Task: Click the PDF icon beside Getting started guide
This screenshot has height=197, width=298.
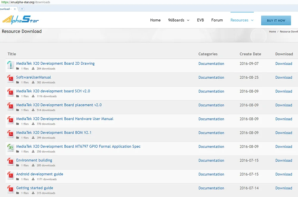Action: [x=11, y=190]
